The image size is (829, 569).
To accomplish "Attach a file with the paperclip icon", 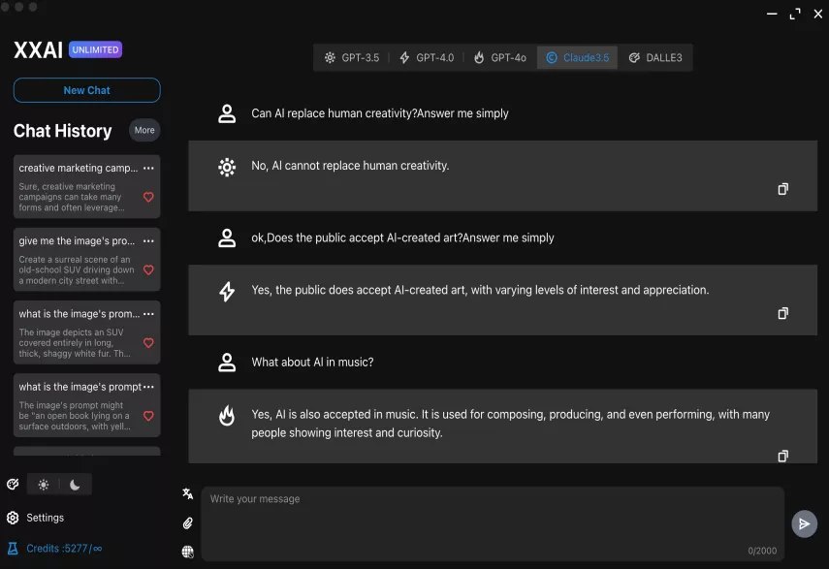I will (187, 522).
